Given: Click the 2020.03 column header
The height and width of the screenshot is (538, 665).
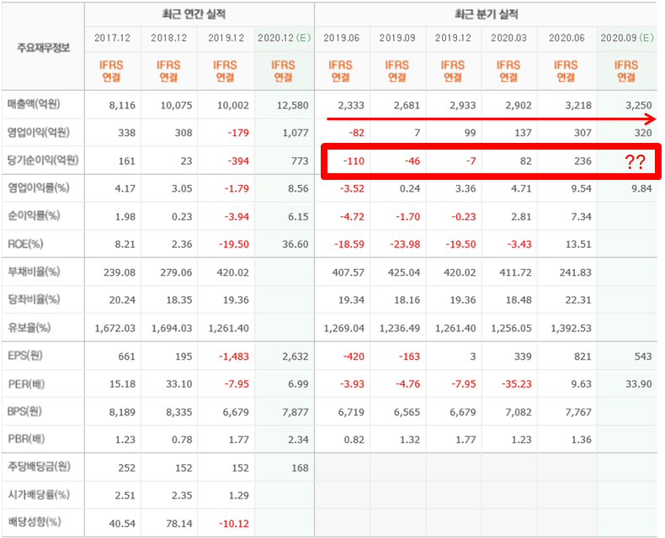Looking at the screenshot, I should click(x=509, y=38).
